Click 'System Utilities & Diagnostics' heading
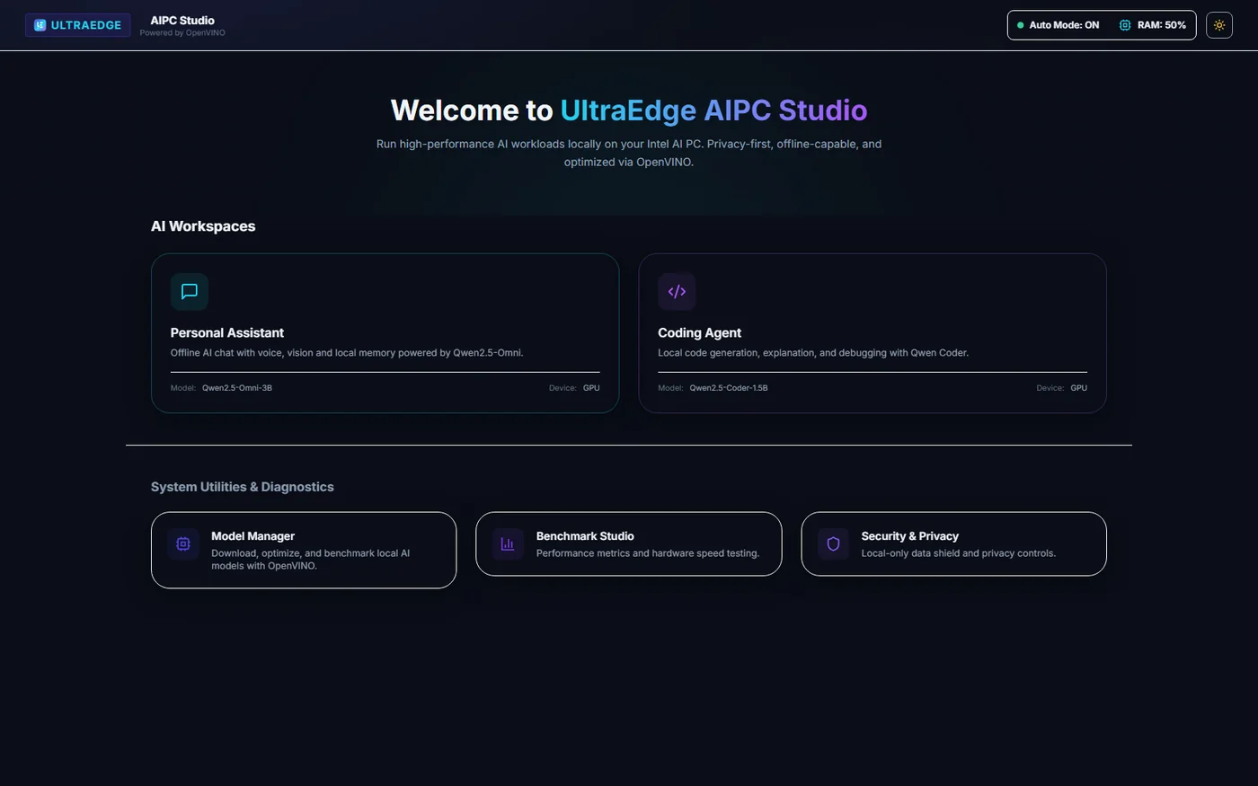Screen dimensions: 1258x786 pyautogui.click(x=243, y=487)
